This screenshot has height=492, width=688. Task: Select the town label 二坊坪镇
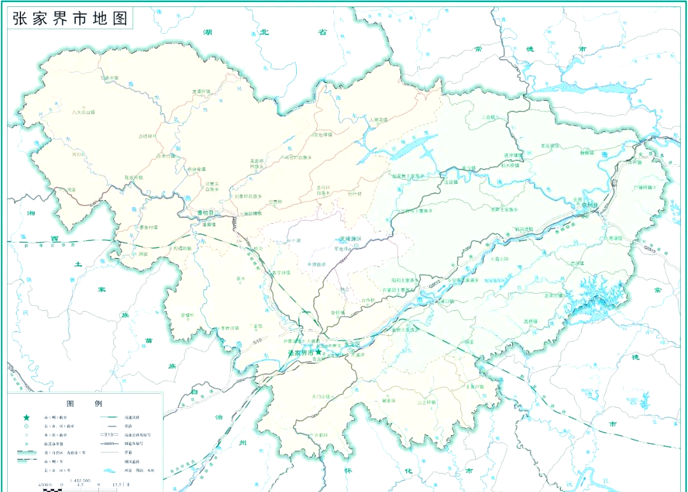pos(575,263)
